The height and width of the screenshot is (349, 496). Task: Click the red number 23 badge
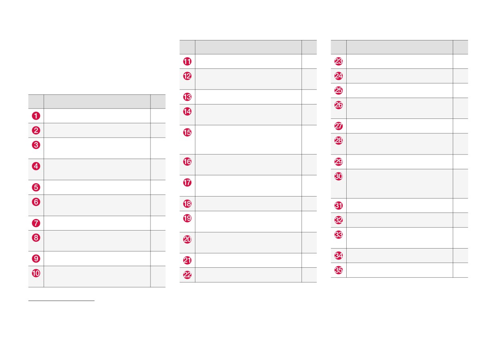pos(339,62)
